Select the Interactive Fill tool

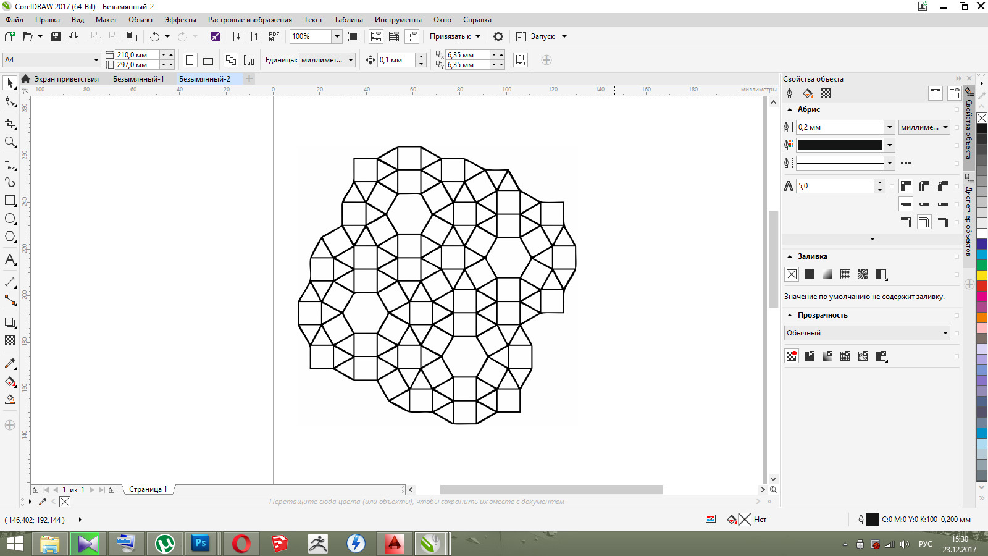(10, 382)
